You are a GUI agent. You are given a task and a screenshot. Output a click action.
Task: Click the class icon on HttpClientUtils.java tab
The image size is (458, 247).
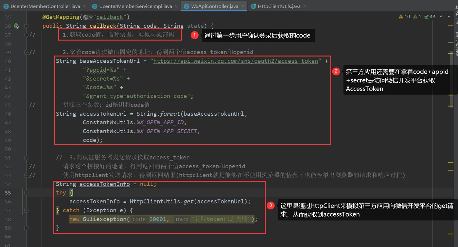point(253,6)
